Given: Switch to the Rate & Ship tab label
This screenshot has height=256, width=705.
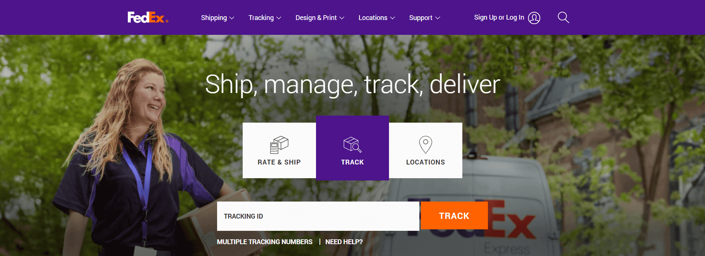Looking at the screenshot, I should pos(279,162).
